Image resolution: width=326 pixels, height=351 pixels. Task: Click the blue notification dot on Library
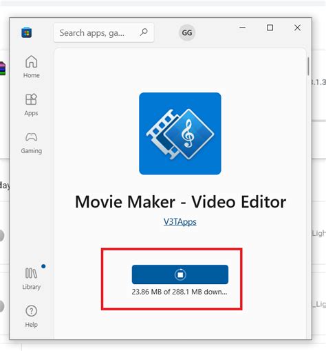coord(43,266)
